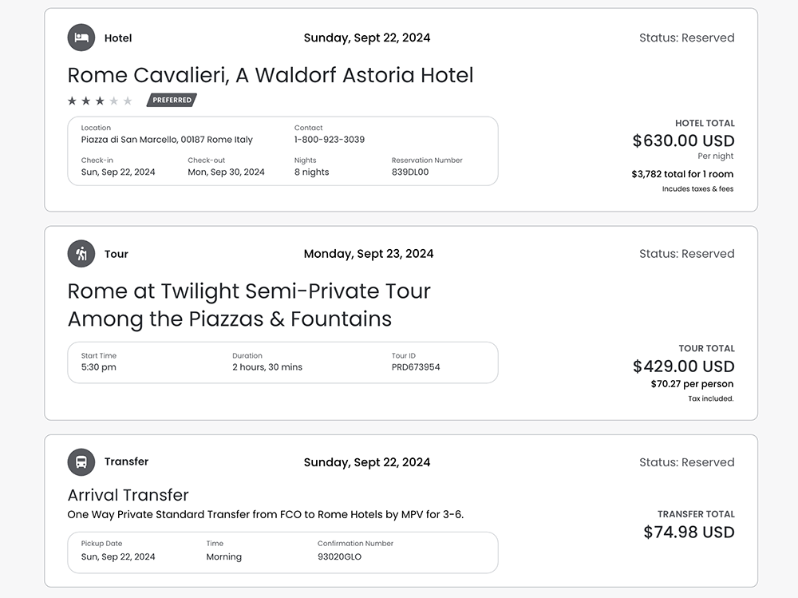Click reservation number 839DL00
Image resolution: width=798 pixels, height=598 pixels.
pos(409,172)
